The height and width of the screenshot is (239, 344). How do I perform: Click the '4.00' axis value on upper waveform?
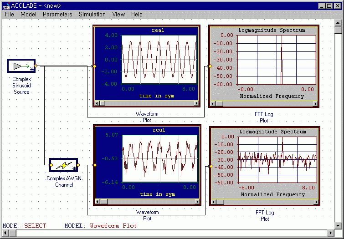(111, 35)
